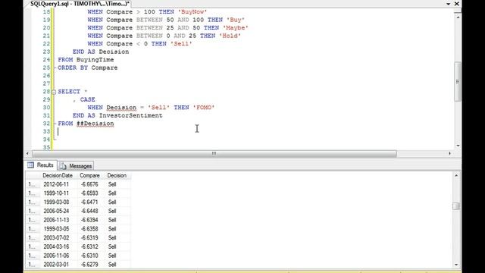Select the 1999-03-08 date cell
This screenshot has width=485, height=273.
(x=56, y=202)
